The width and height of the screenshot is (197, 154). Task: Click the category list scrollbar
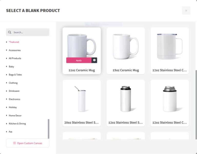coord(48,129)
